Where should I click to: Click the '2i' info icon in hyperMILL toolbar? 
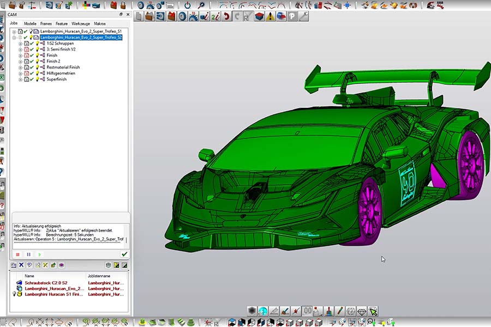pos(215,16)
